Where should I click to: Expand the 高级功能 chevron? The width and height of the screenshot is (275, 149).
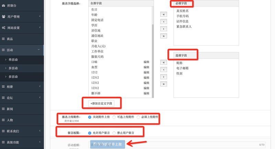tap(40, 142)
